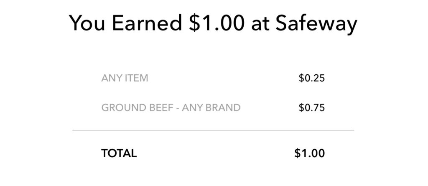This screenshot has width=428, height=186.
Task: Click the words 'GROUND BEEF' in the rebate label
Action: [137, 108]
